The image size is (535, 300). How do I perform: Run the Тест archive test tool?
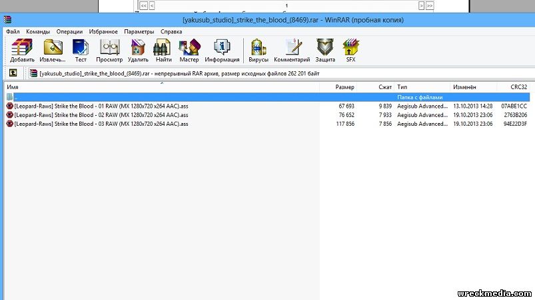[x=81, y=50]
